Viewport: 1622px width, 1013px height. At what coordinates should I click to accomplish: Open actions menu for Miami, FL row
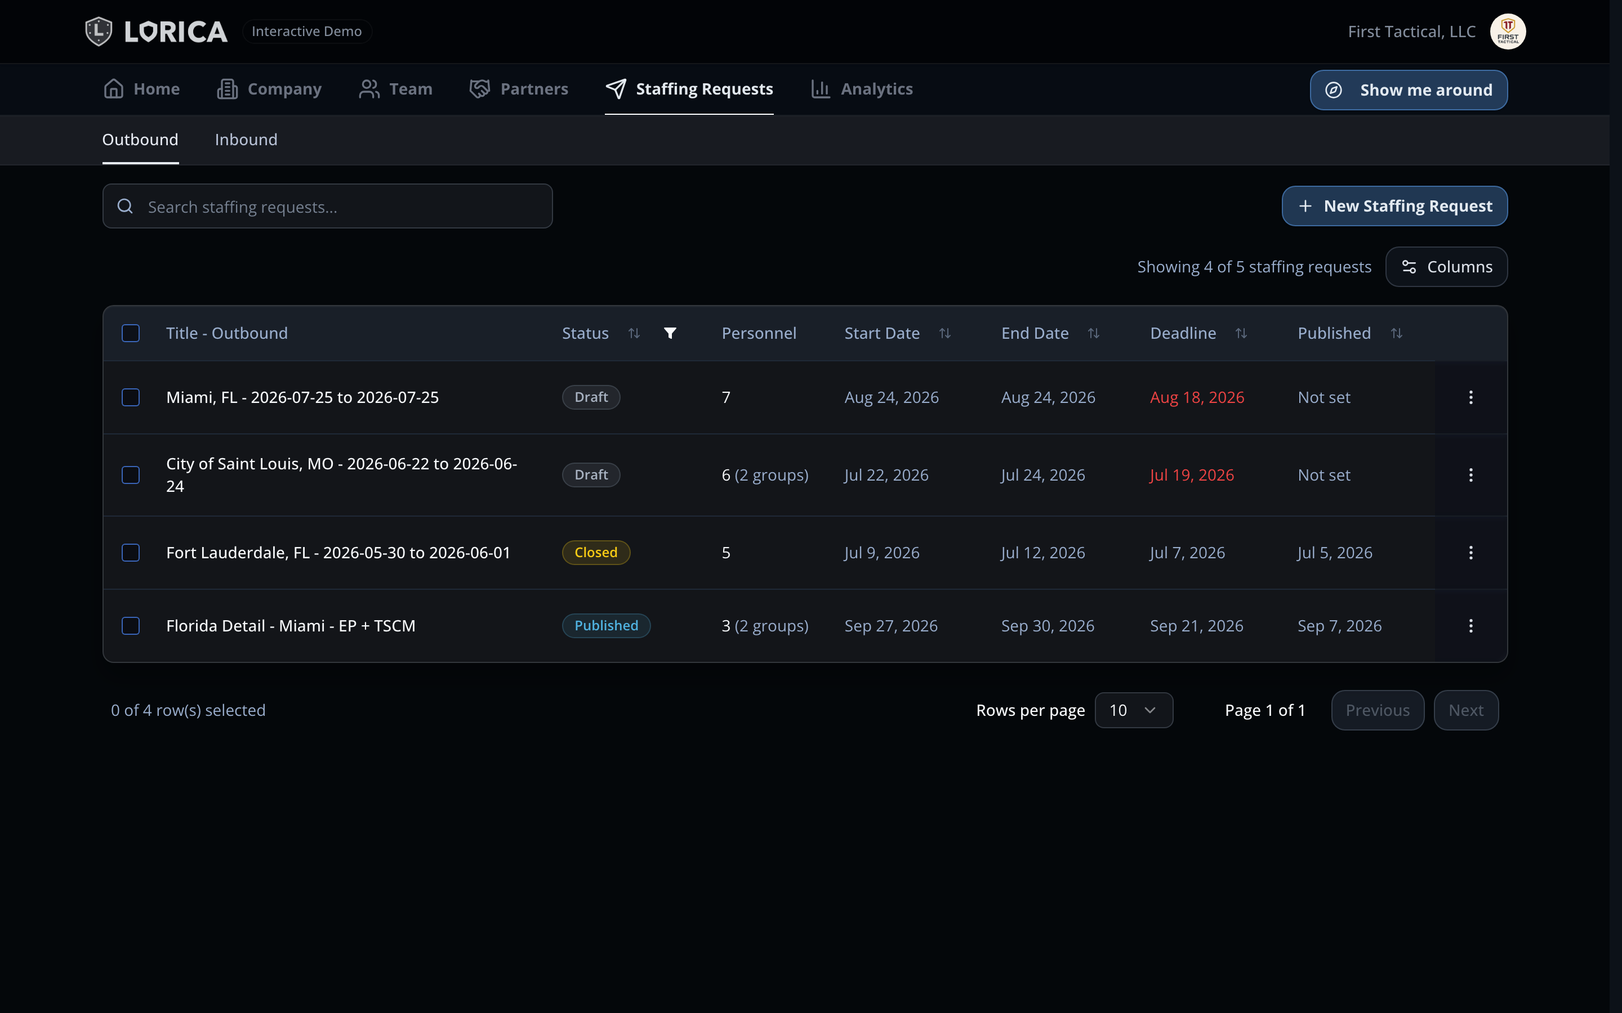click(x=1471, y=397)
